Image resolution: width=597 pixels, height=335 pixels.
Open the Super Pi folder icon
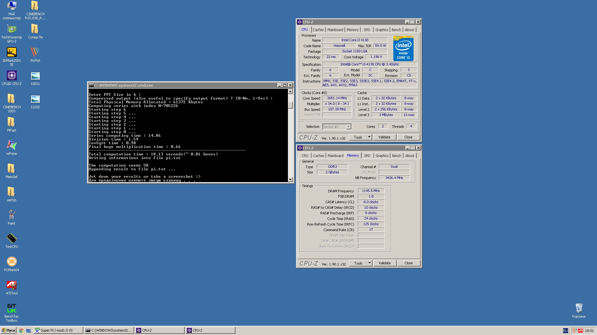coord(35,31)
